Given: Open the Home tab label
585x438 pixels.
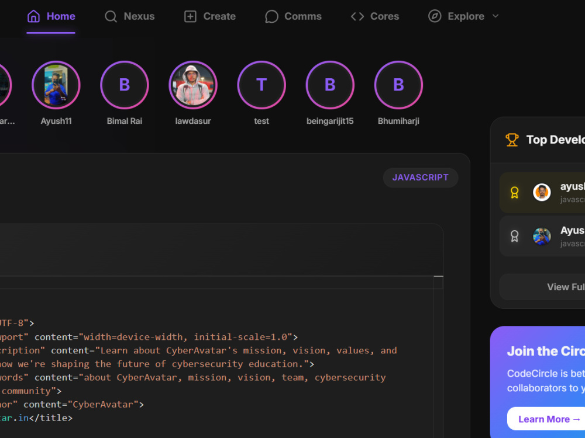Looking at the screenshot, I should [61, 16].
